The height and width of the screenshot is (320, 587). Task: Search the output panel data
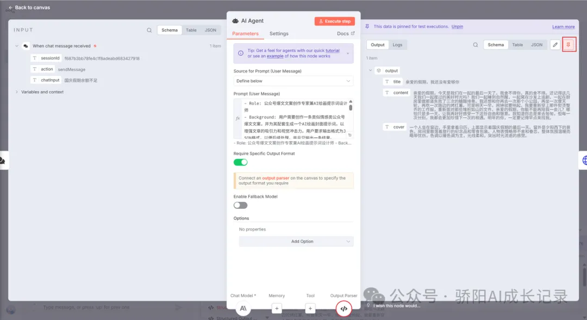476,45
